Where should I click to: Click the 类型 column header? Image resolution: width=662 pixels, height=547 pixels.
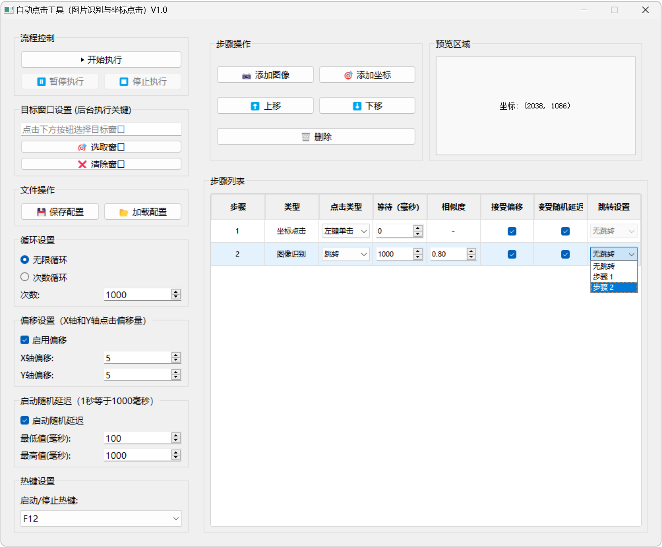coord(292,207)
